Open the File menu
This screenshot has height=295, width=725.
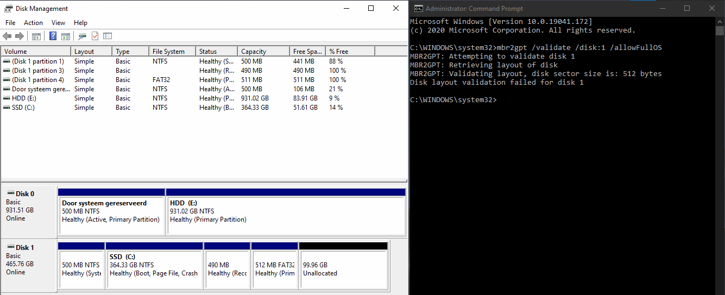pyautogui.click(x=10, y=23)
